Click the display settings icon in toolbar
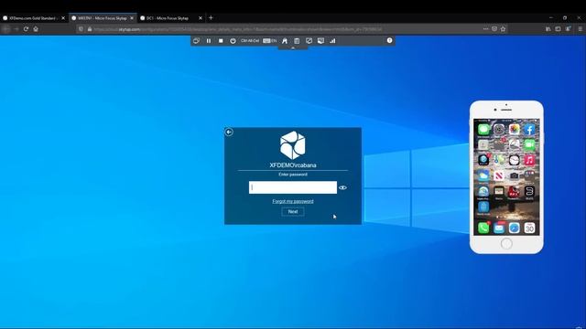This screenshot has height=329, width=586. pos(309,40)
